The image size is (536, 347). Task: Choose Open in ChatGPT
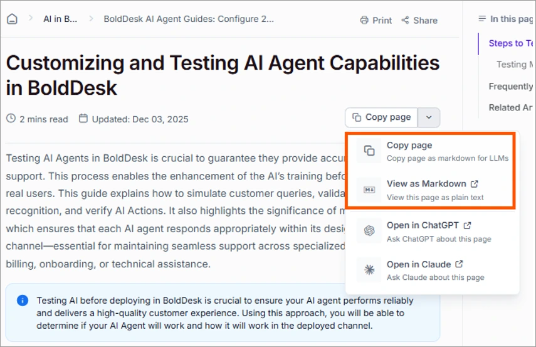click(423, 225)
